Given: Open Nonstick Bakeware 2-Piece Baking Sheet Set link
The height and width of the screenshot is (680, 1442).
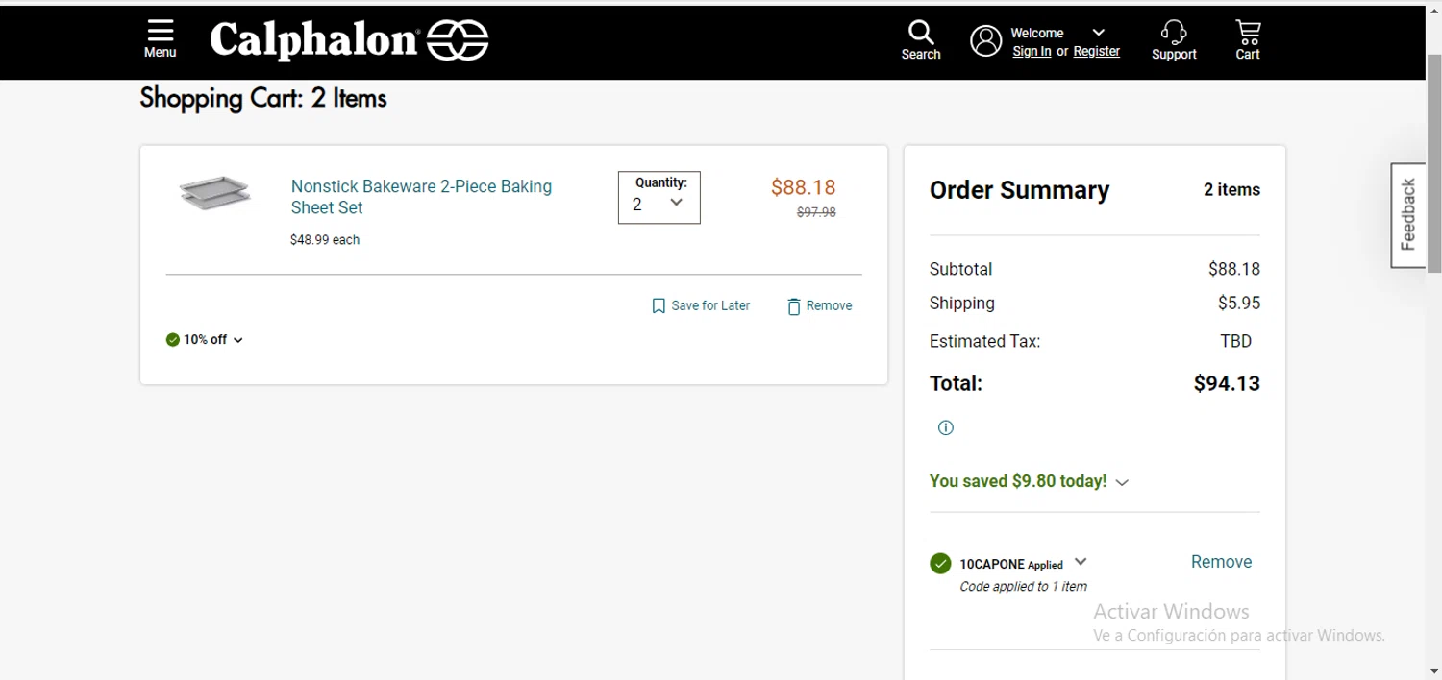Looking at the screenshot, I should [422, 197].
